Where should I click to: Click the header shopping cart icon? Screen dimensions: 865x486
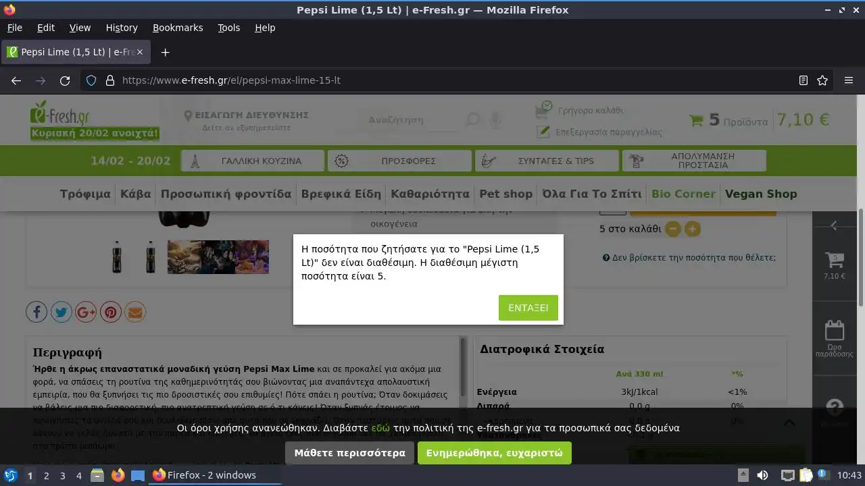coord(696,121)
